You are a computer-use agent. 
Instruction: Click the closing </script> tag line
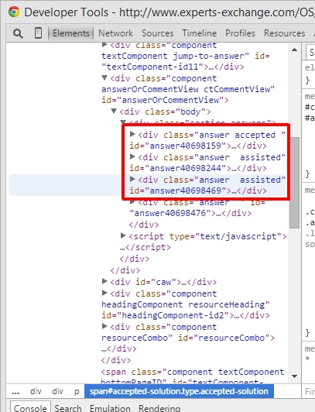coord(146,247)
